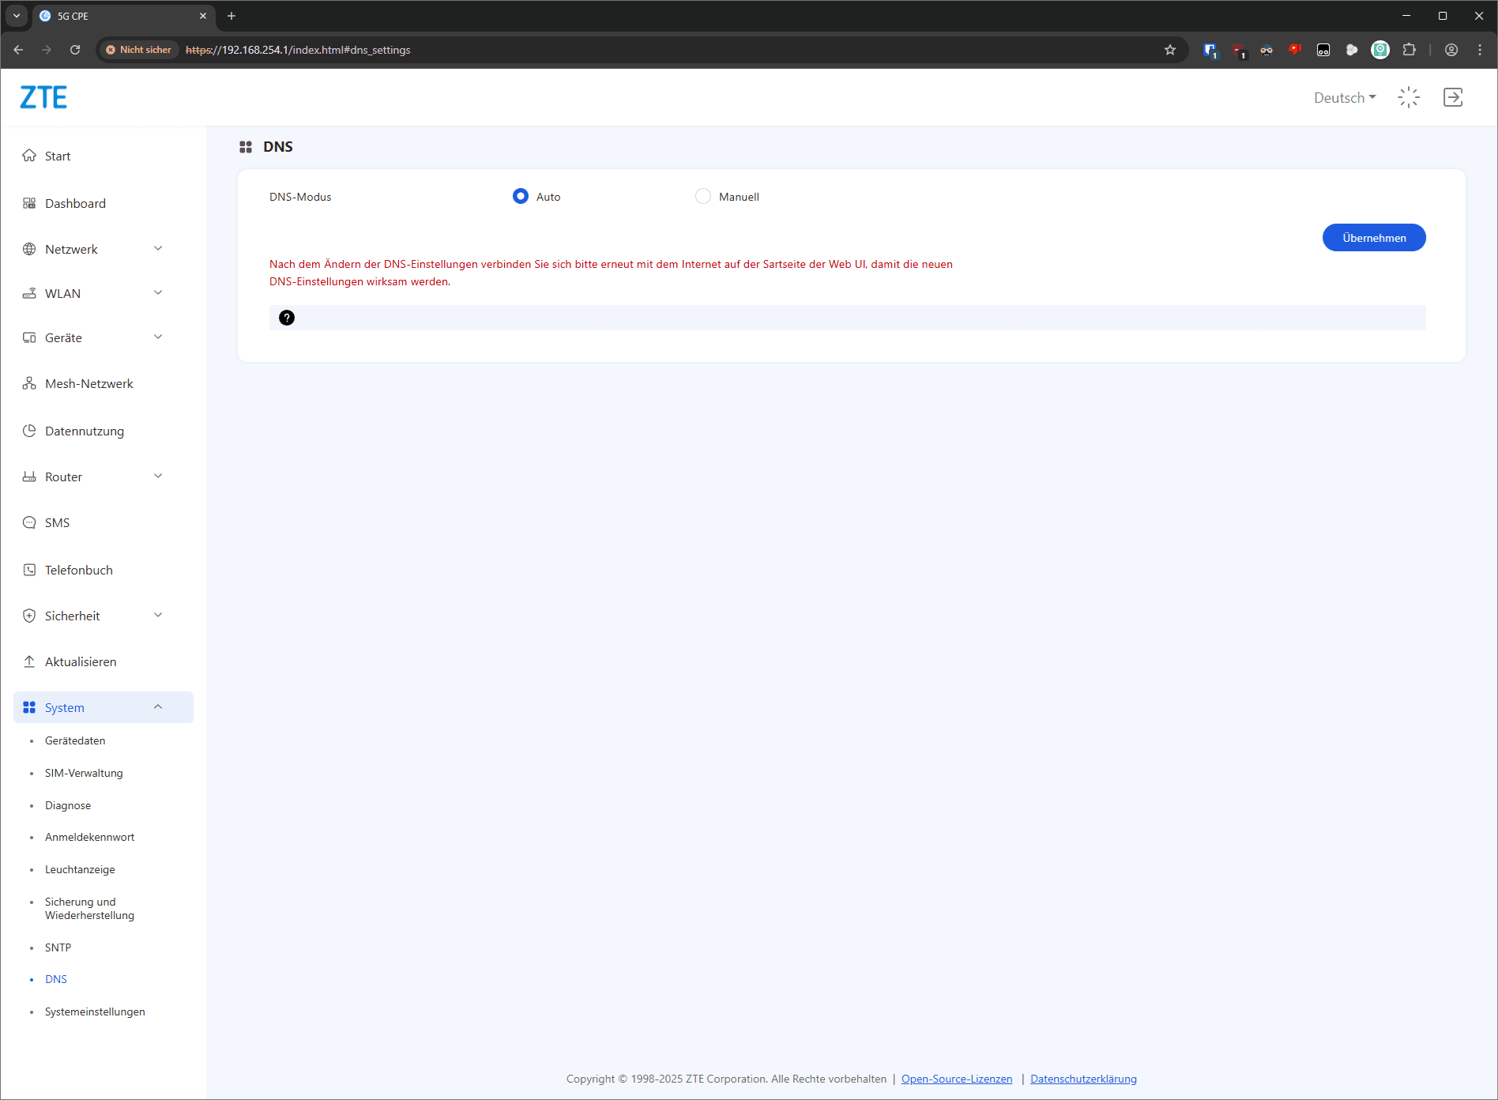
Task: Open Anmeldekennwort menu item
Action: coord(89,837)
